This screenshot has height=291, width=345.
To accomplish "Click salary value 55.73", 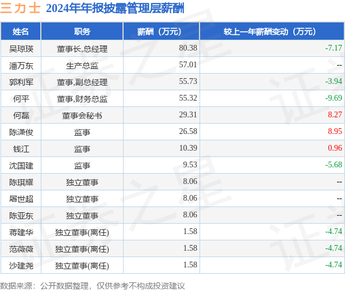I will pyautogui.click(x=188, y=82).
